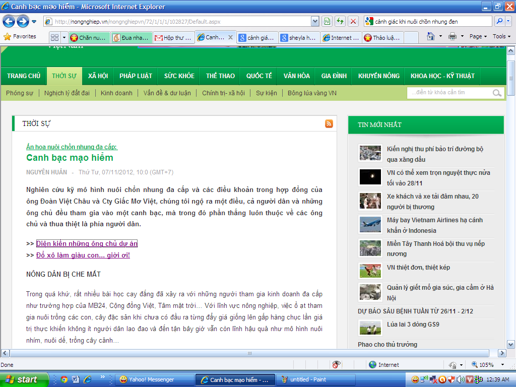The image size is (516, 387).
Task: Click the RSS feed icon in Thời sự header
Action: pos(329,123)
